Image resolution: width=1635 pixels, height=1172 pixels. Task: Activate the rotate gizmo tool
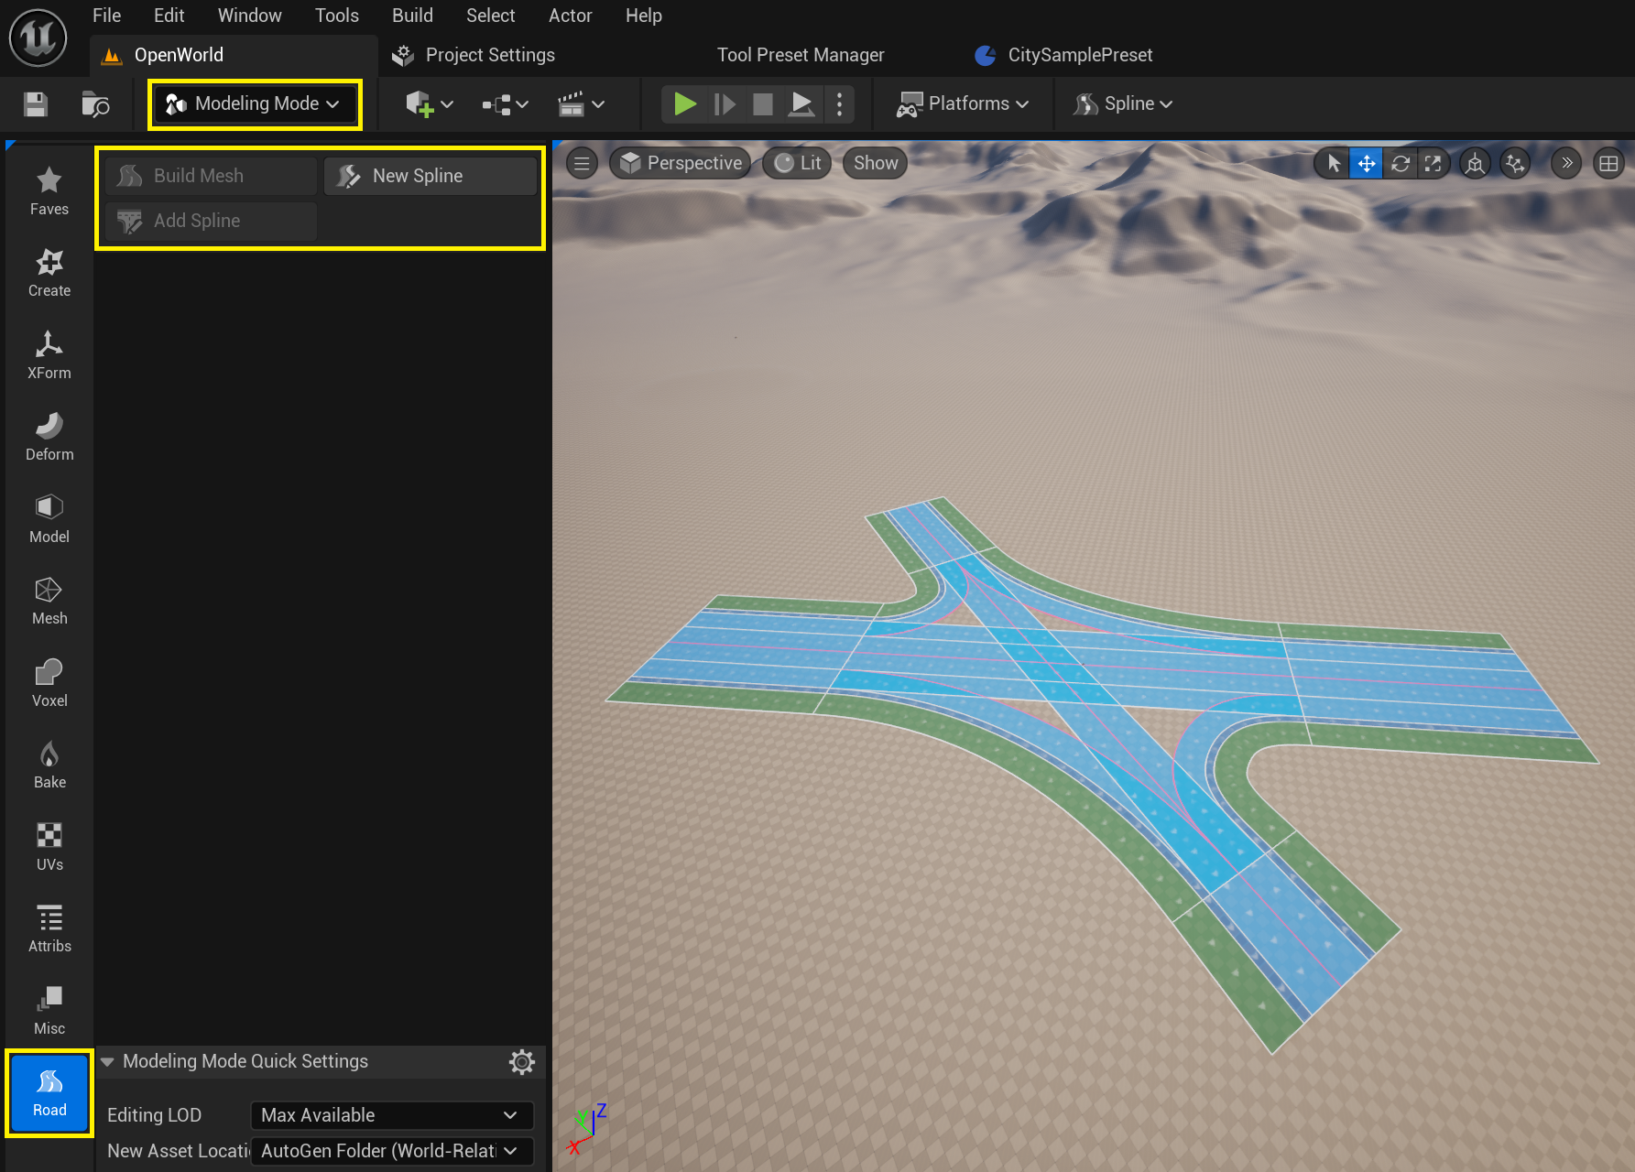(1401, 164)
